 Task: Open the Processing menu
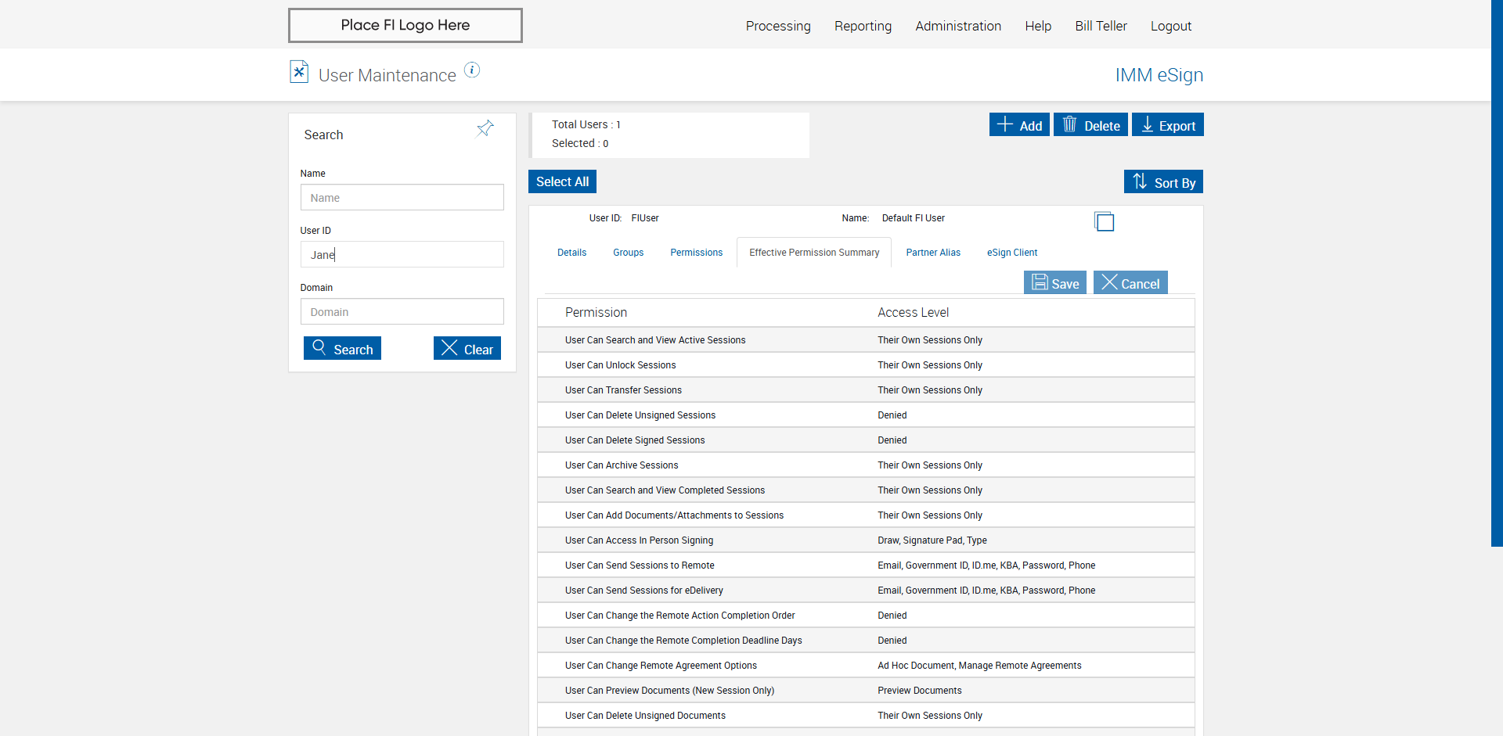point(778,26)
